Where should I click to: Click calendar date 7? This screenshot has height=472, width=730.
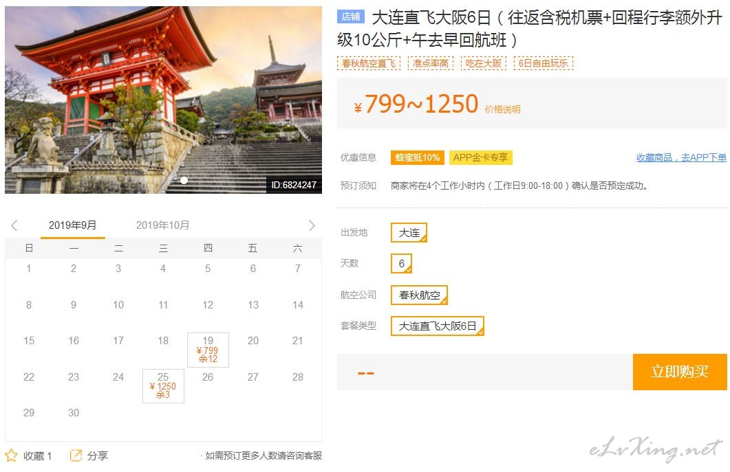click(298, 269)
